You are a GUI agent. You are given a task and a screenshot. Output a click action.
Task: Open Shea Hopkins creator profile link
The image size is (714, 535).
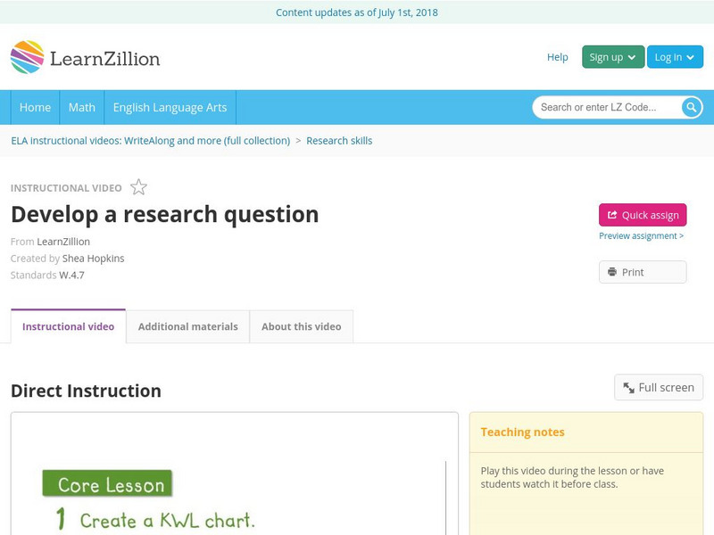tap(93, 259)
